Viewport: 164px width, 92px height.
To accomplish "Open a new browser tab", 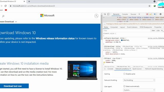I will coord(29,2).
